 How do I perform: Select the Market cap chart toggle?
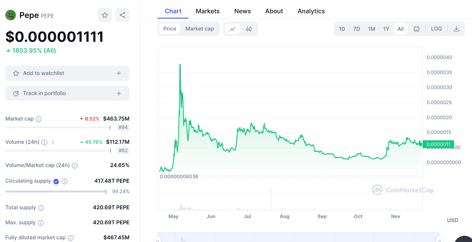[x=200, y=29]
